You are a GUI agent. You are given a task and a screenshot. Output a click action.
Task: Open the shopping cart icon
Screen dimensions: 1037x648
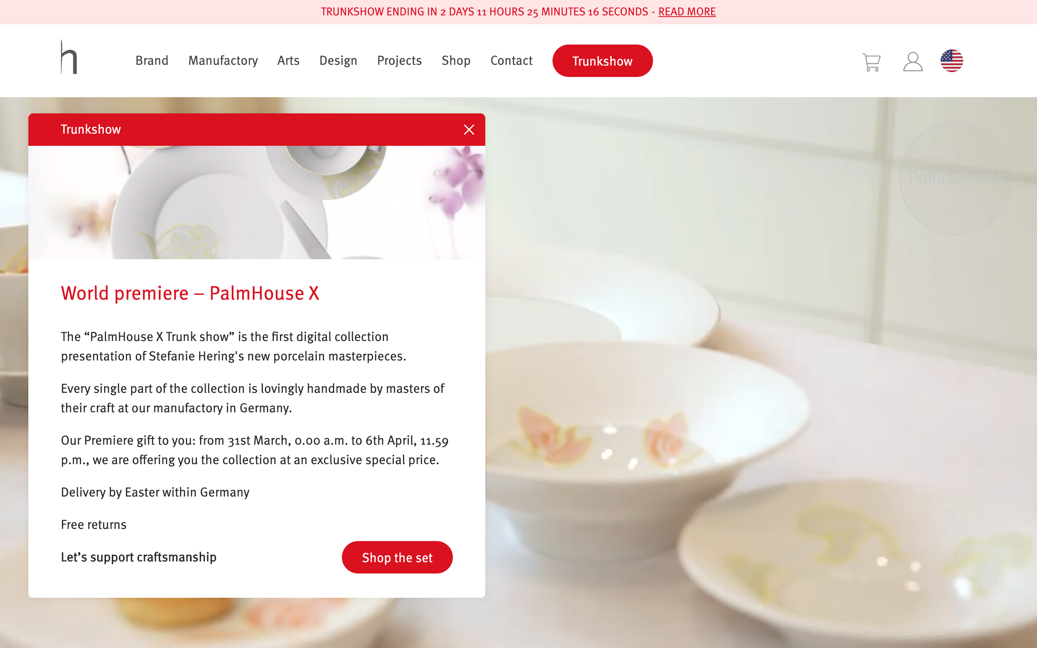pyautogui.click(x=871, y=62)
